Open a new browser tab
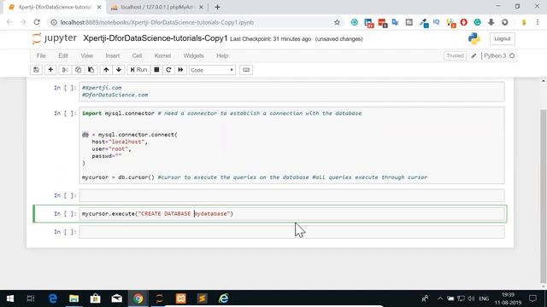The height and width of the screenshot is (307, 547). coord(217,7)
